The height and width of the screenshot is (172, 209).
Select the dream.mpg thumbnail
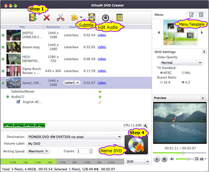[x=14, y=47]
